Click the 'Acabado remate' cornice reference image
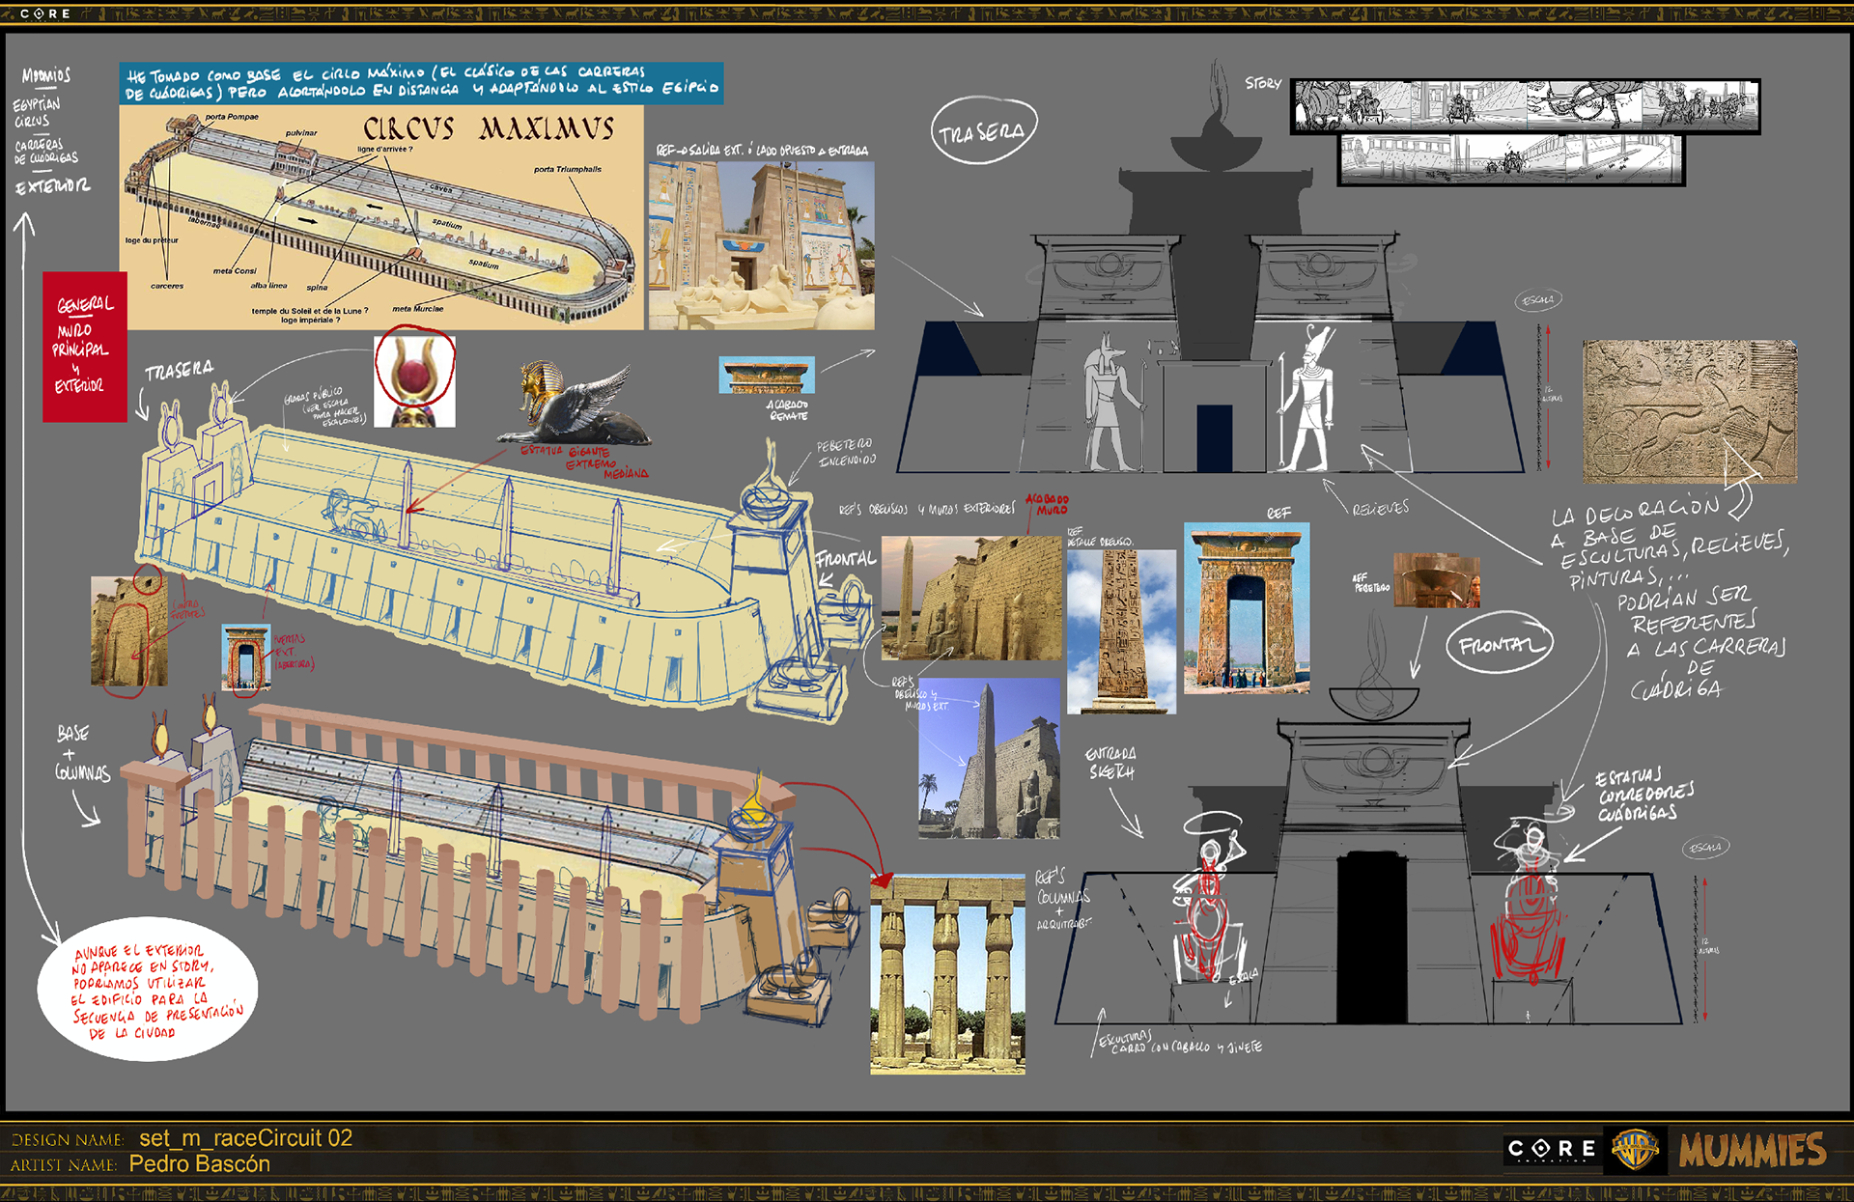This screenshot has width=1854, height=1202. tap(767, 375)
